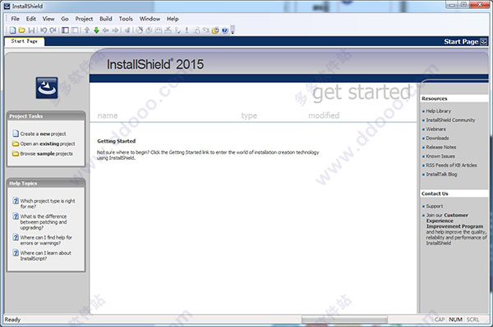Click Browse sample projects link
The width and height of the screenshot is (493, 327).
coord(46,153)
